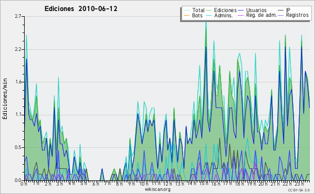The height and width of the screenshot is (194, 315).
Task: Click the 'Usuarios' legend entry
Action: point(256,10)
